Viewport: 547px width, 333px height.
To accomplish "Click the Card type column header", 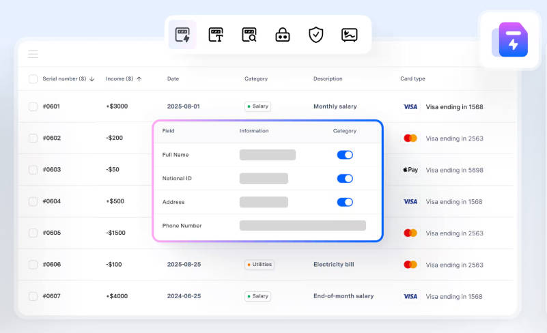I will point(412,79).
